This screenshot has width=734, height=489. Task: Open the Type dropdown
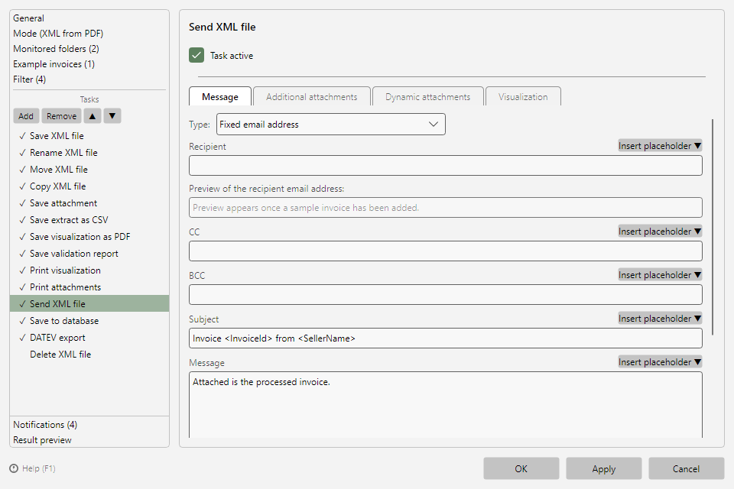(330, 125)
